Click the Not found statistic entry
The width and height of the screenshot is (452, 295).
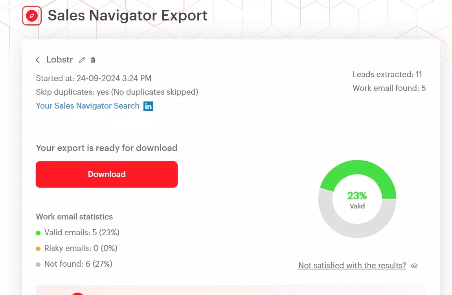click(x=78, y=264)
